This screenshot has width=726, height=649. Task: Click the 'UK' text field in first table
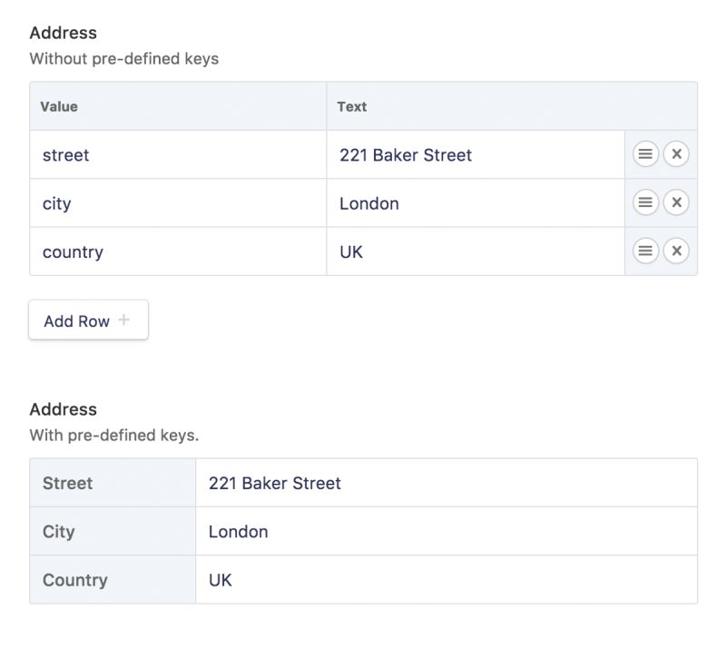476,251
